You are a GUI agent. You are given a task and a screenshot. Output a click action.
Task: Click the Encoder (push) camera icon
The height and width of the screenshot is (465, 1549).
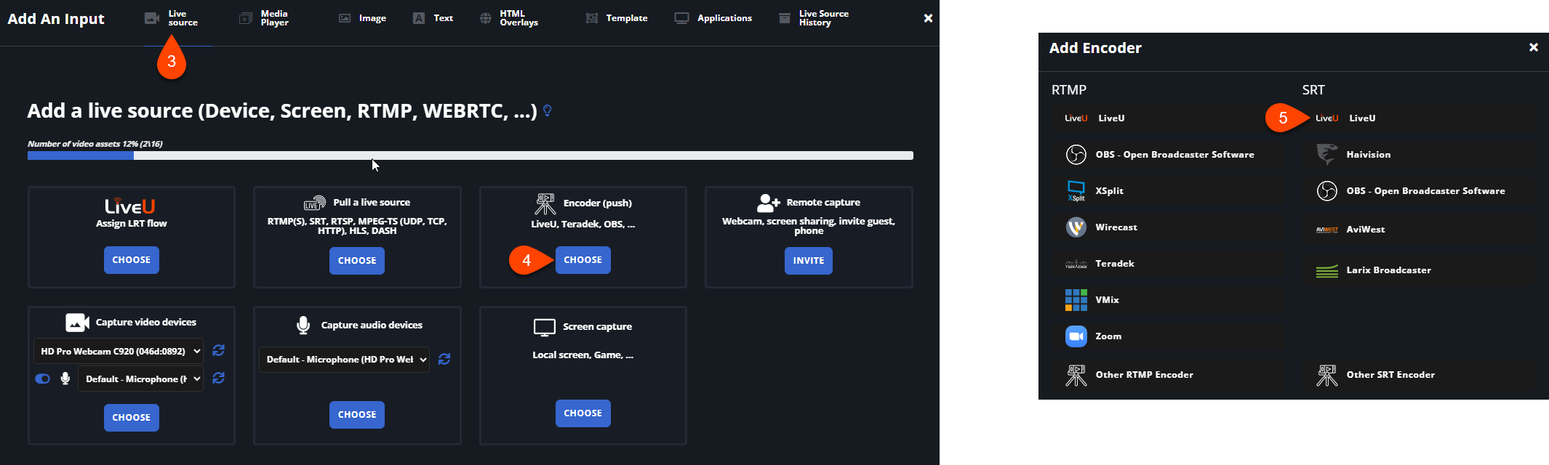tap(545, 204)
